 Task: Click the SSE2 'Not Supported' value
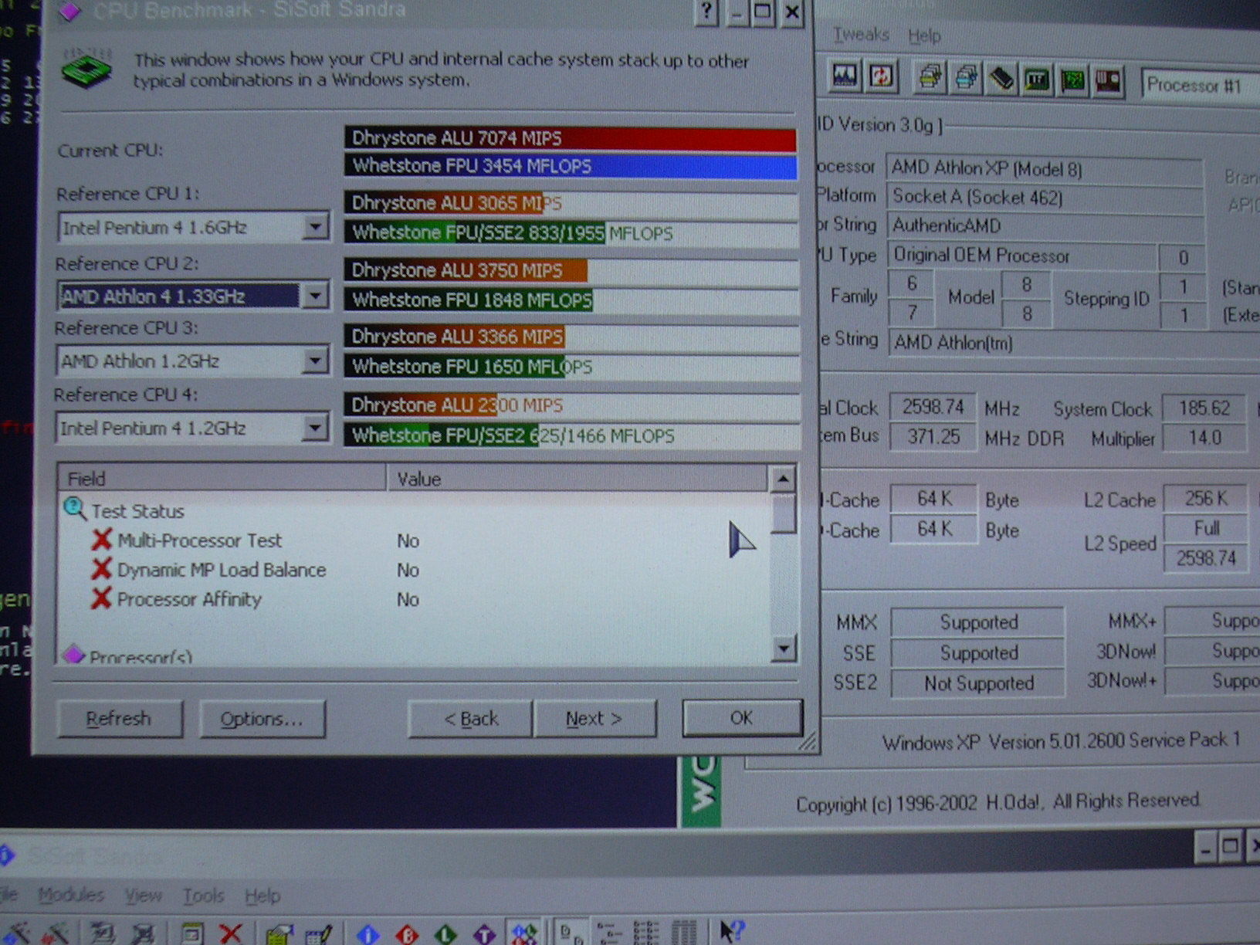(978, 683)
